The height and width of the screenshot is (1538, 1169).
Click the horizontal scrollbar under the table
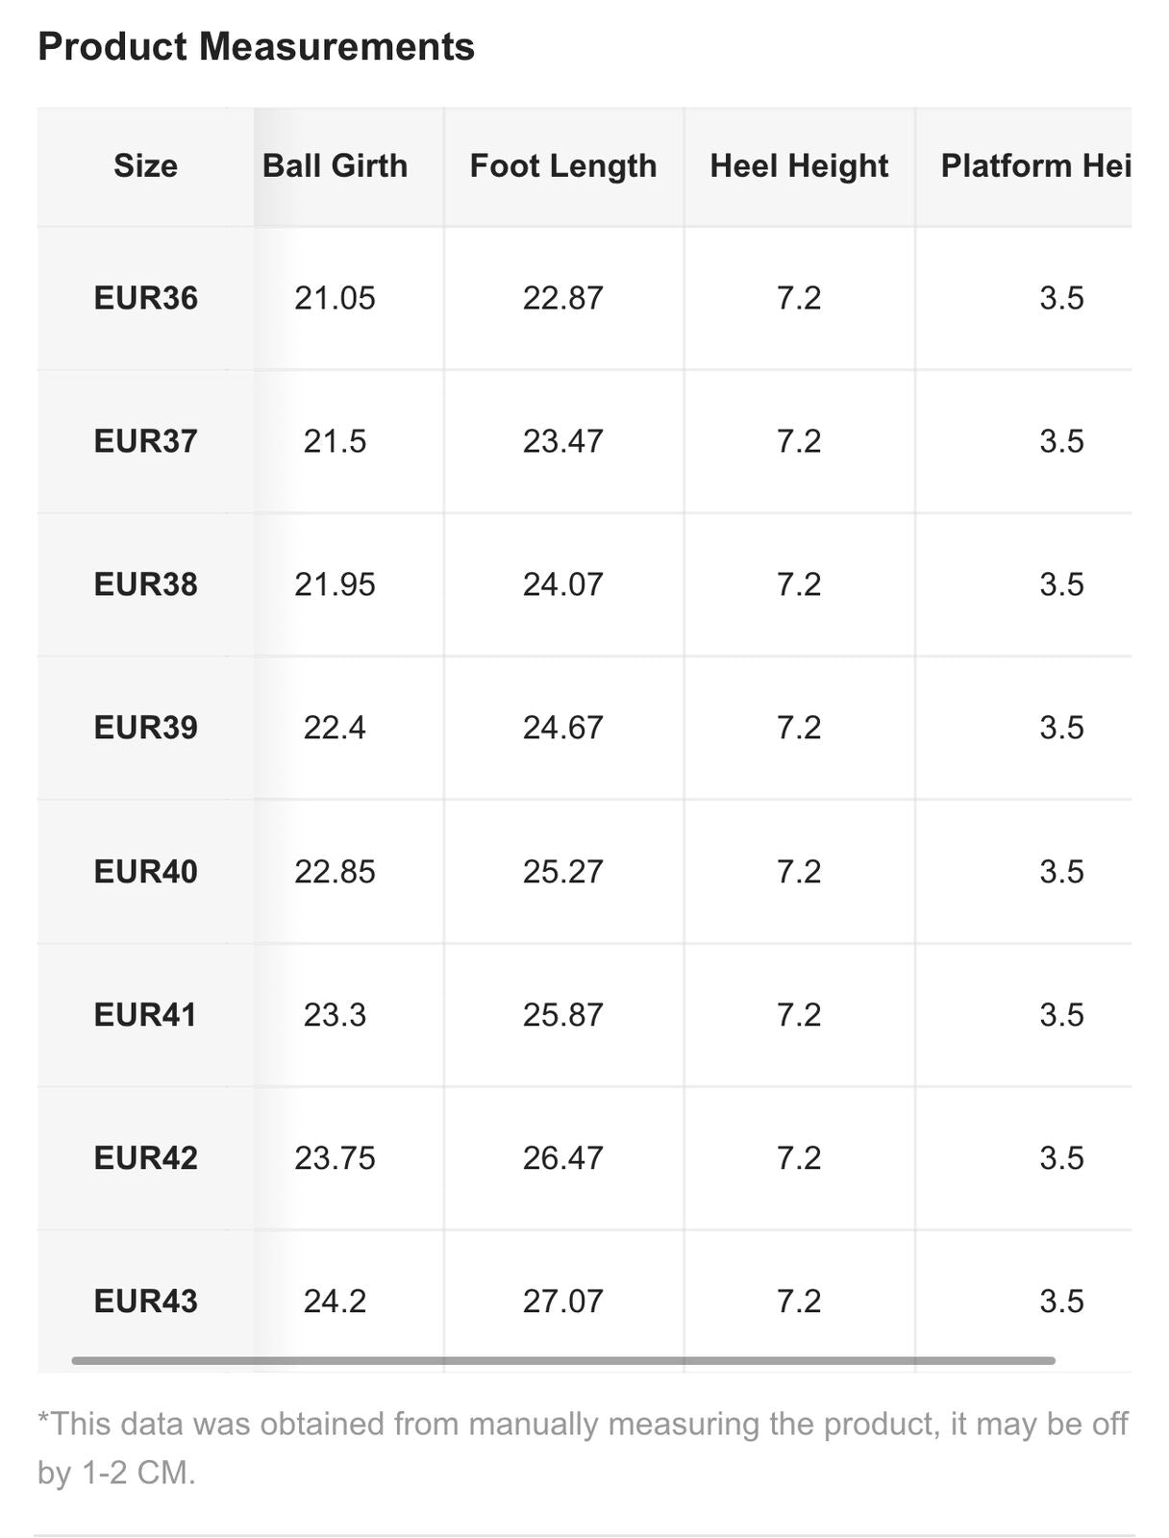click(563, 1360)
